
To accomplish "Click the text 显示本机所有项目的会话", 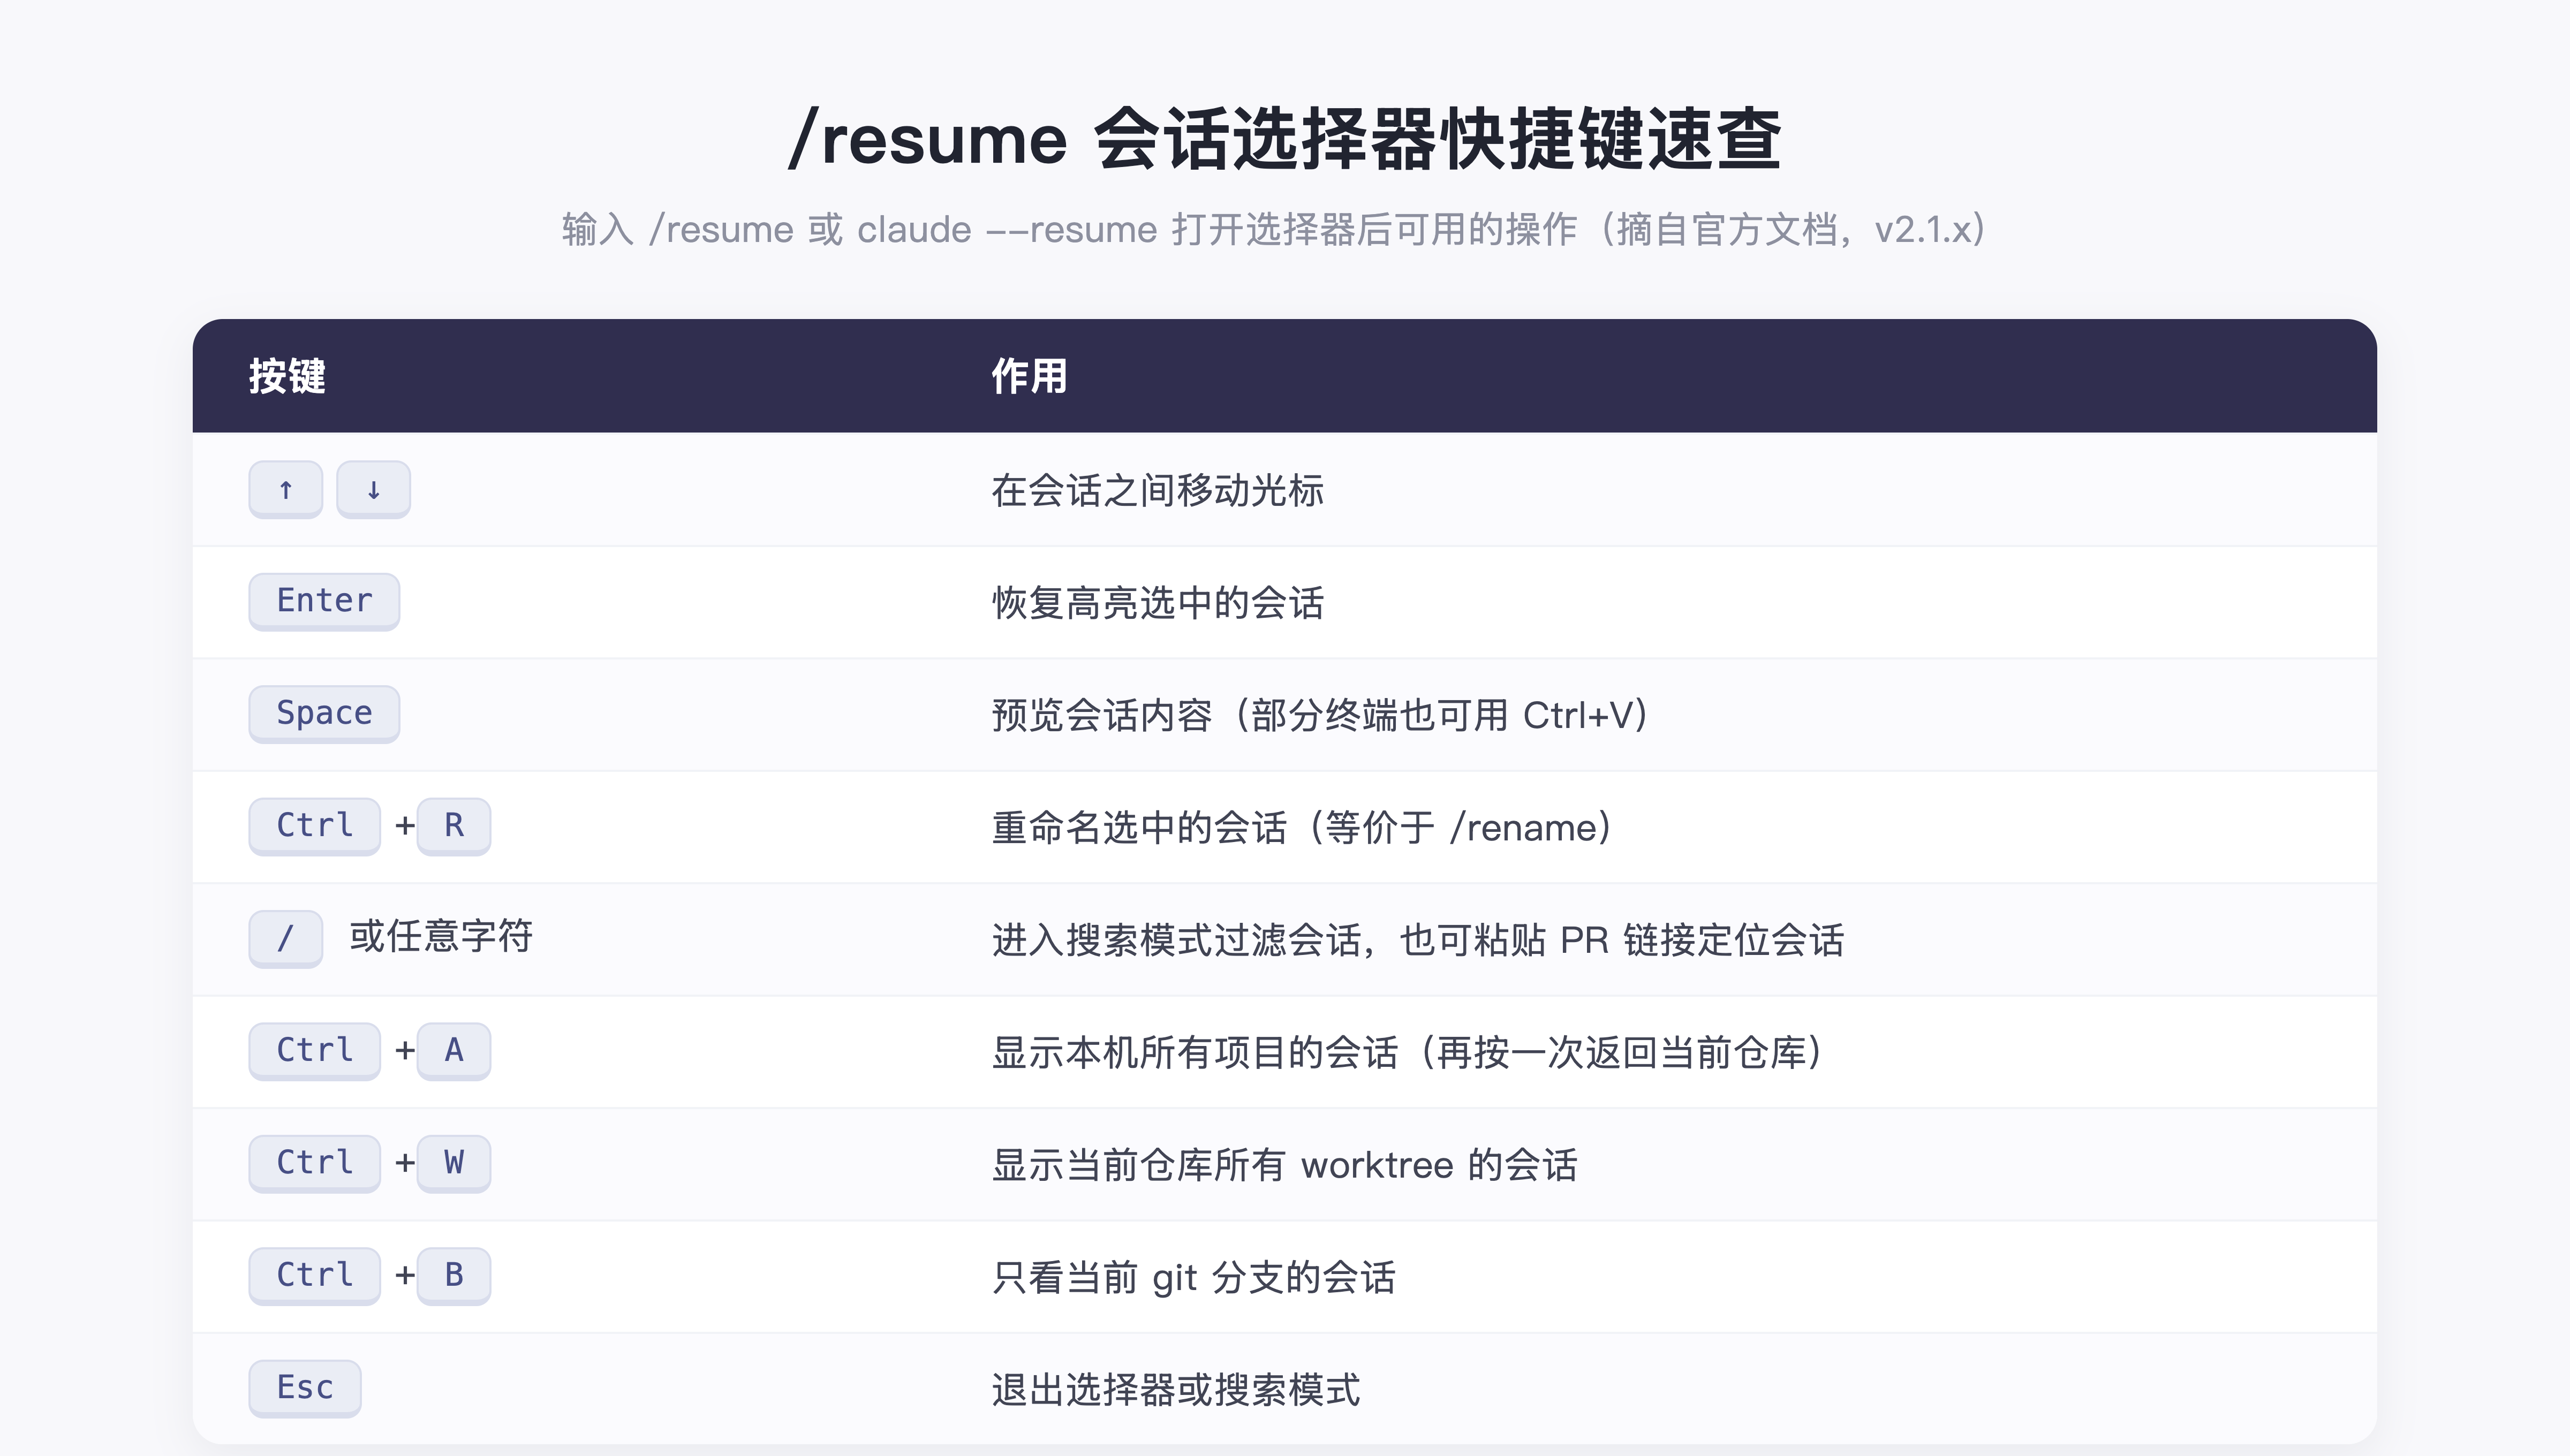I will click(1195, 1052).
